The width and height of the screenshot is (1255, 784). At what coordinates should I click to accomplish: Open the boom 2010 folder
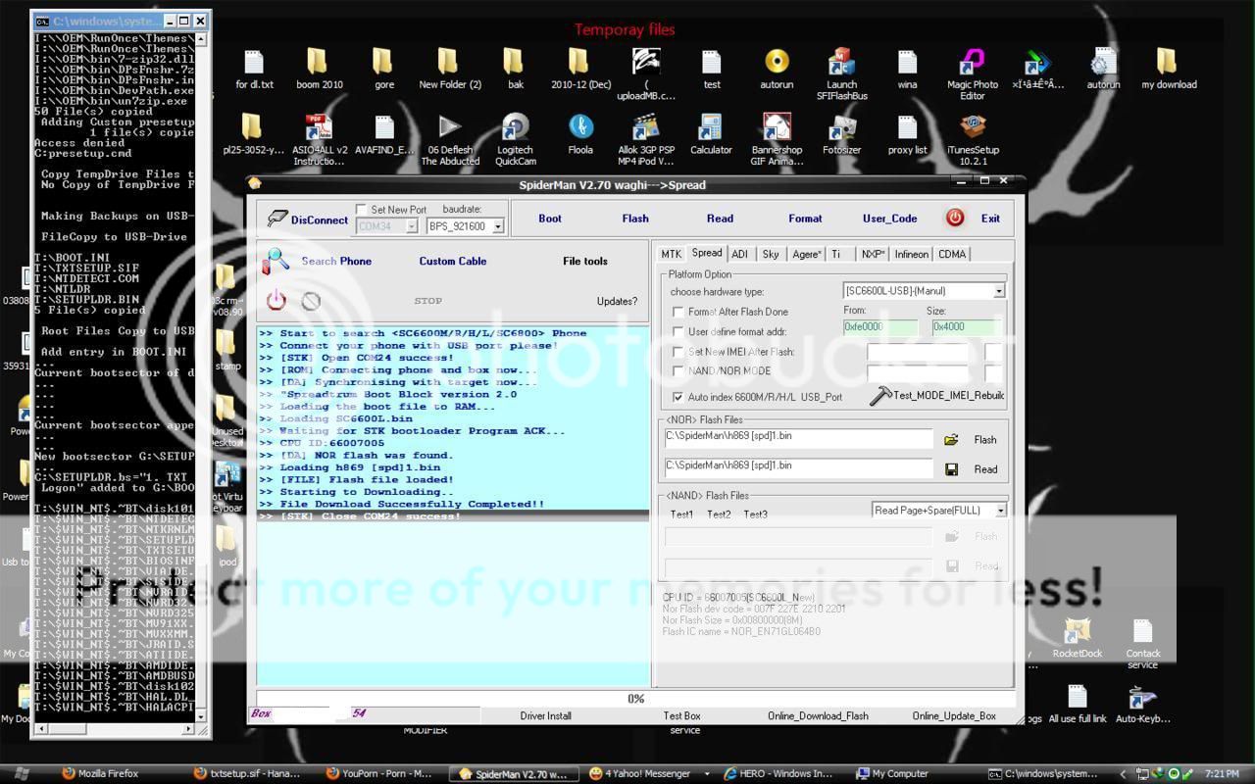pos(319,63)
